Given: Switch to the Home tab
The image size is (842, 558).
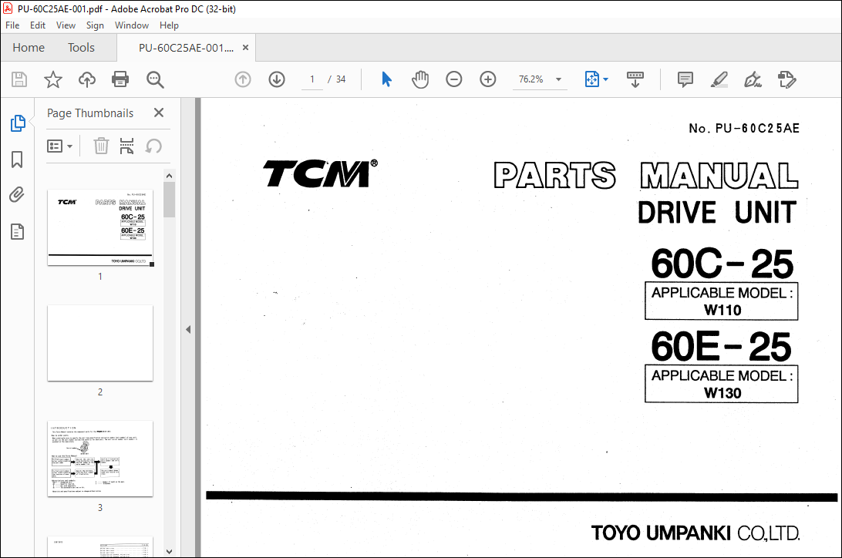Looking at the screenshot, I should [29, 47].
